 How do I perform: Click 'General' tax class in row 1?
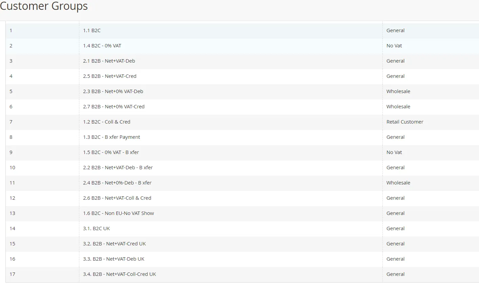tap(395, 30)
